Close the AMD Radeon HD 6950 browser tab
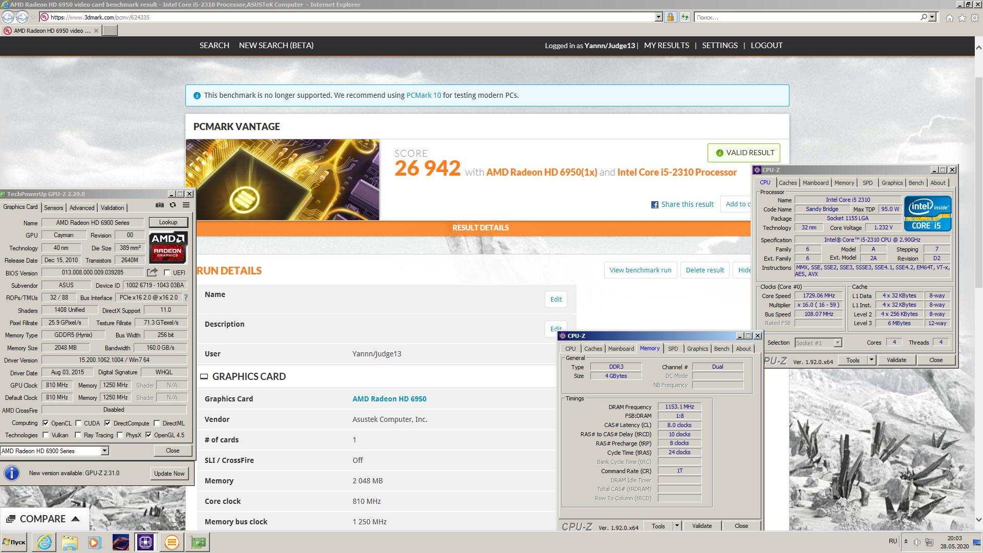This screenshot has height=553, width=983. click(96, 31)
